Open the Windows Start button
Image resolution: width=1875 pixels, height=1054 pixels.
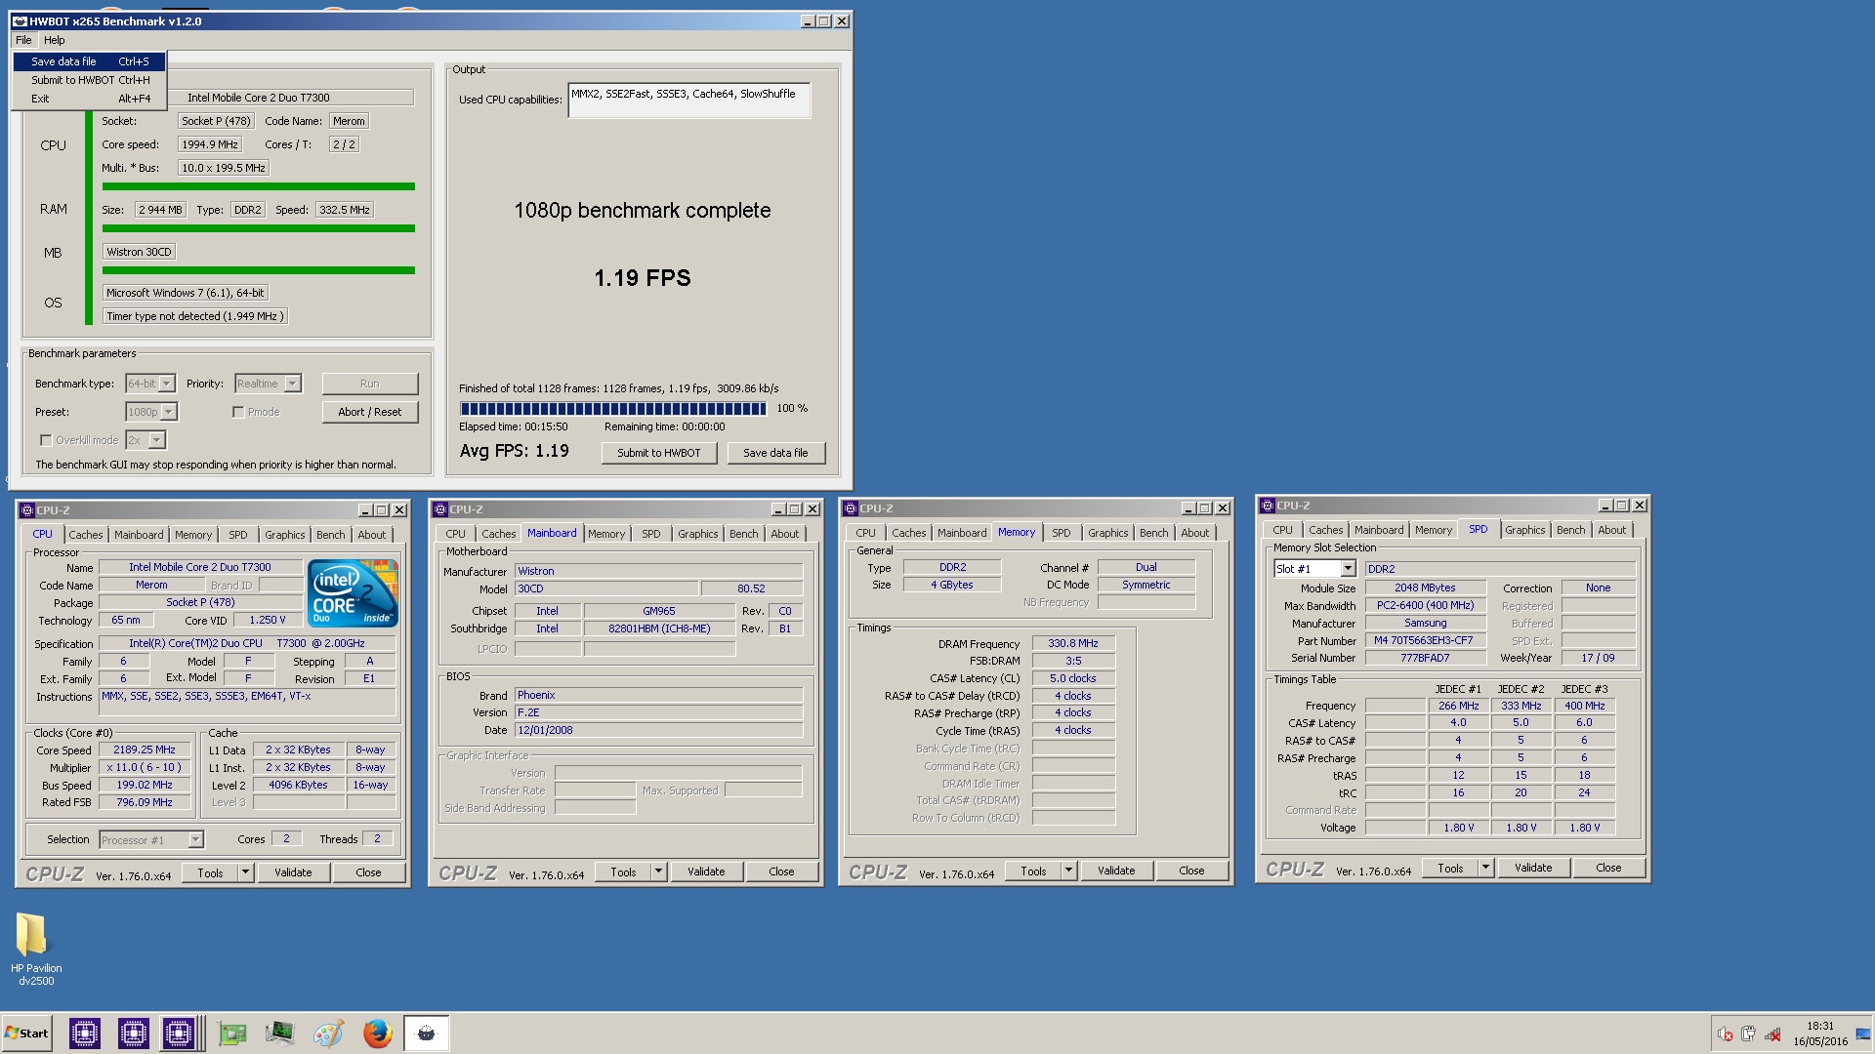point(26,1034)
